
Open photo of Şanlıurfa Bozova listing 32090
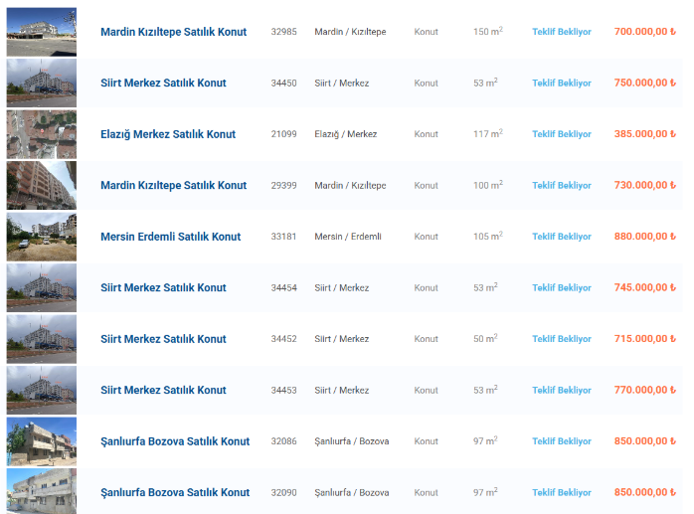tap(41, 491)
